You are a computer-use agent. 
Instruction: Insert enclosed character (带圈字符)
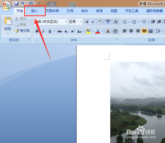point(115,31)
